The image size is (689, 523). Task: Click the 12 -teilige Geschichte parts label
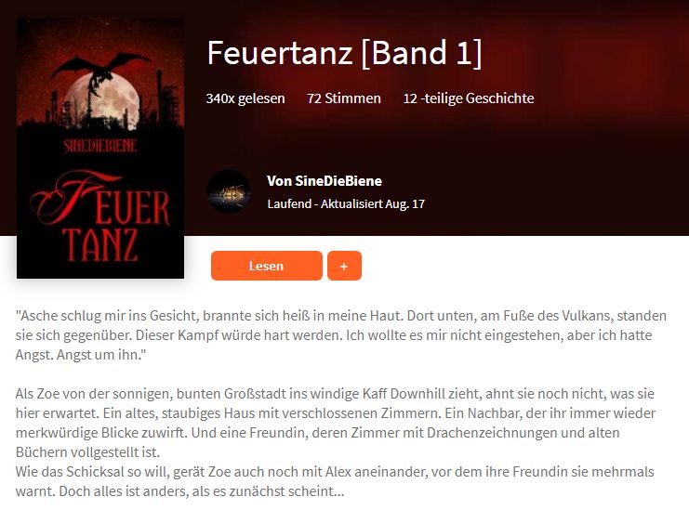[469, 98]
